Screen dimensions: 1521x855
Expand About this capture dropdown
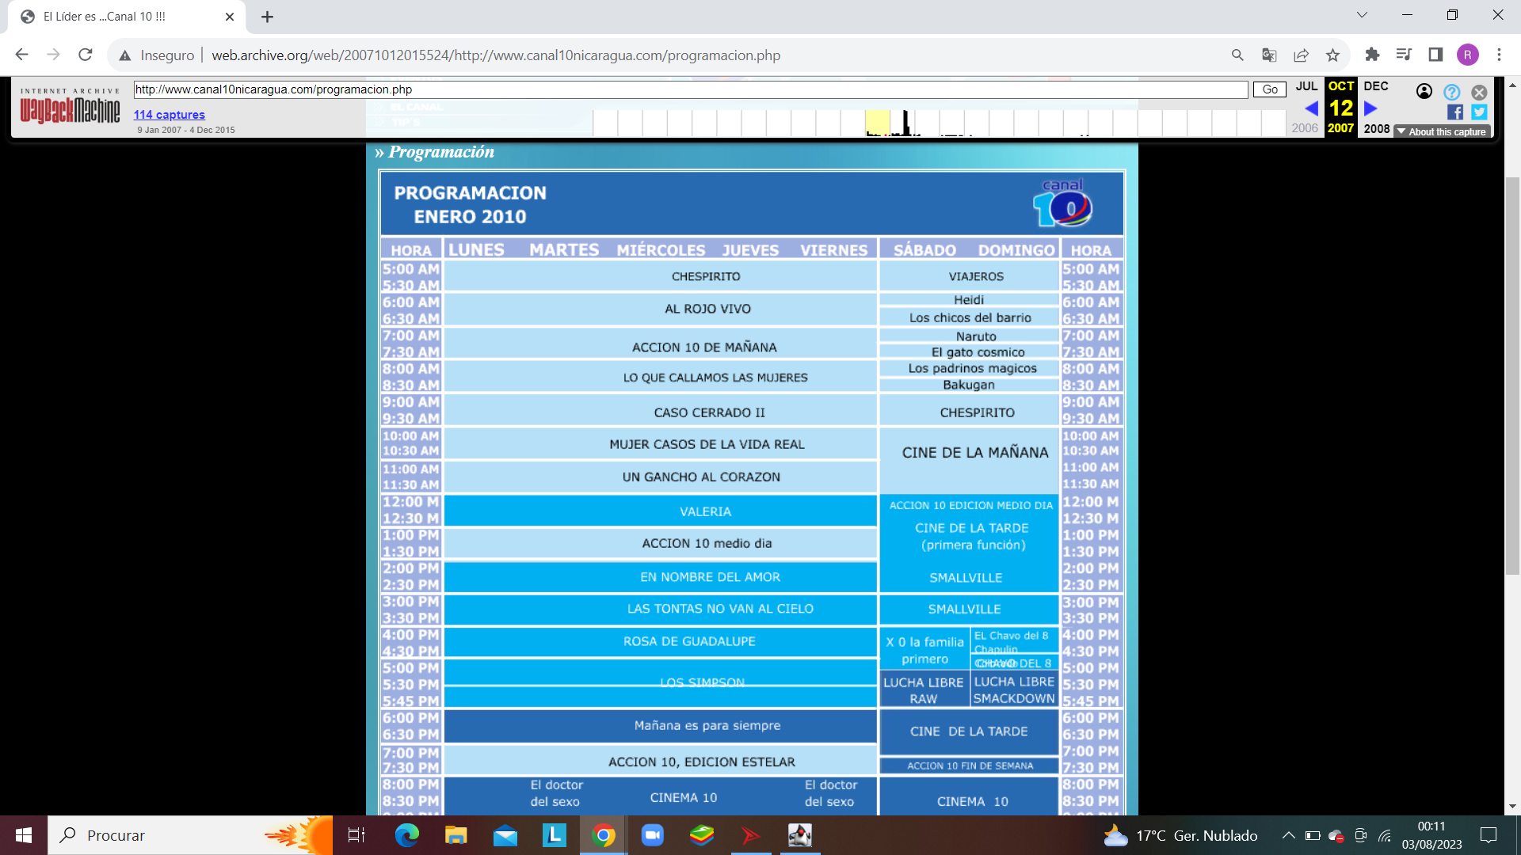pos(1443,131)
